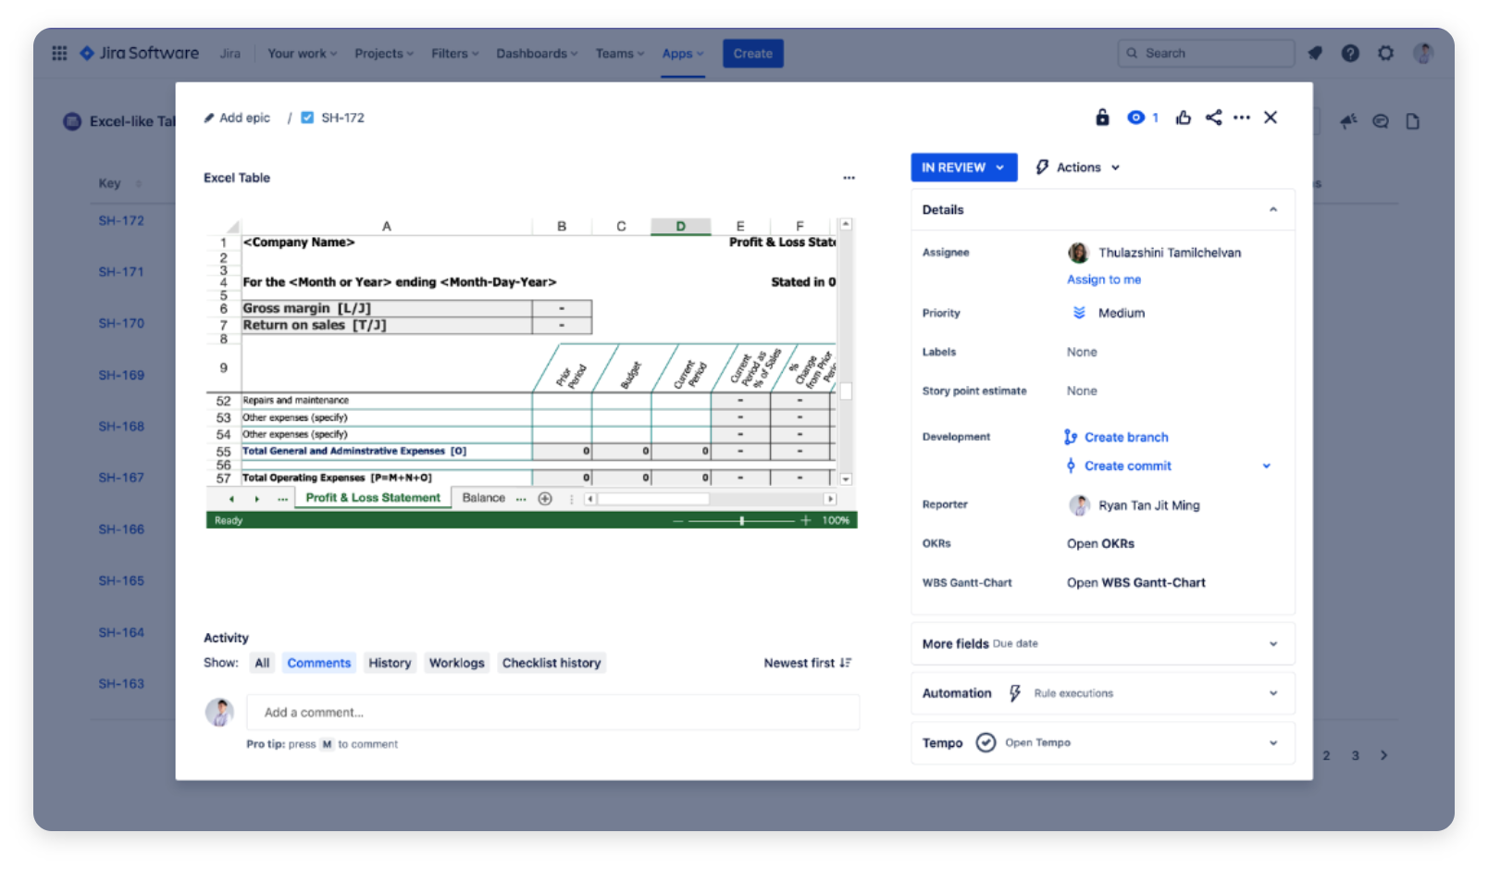This screenshot has height=870, width=1488.
Task: Click the Create branch link
Action: coord(1126,437)
